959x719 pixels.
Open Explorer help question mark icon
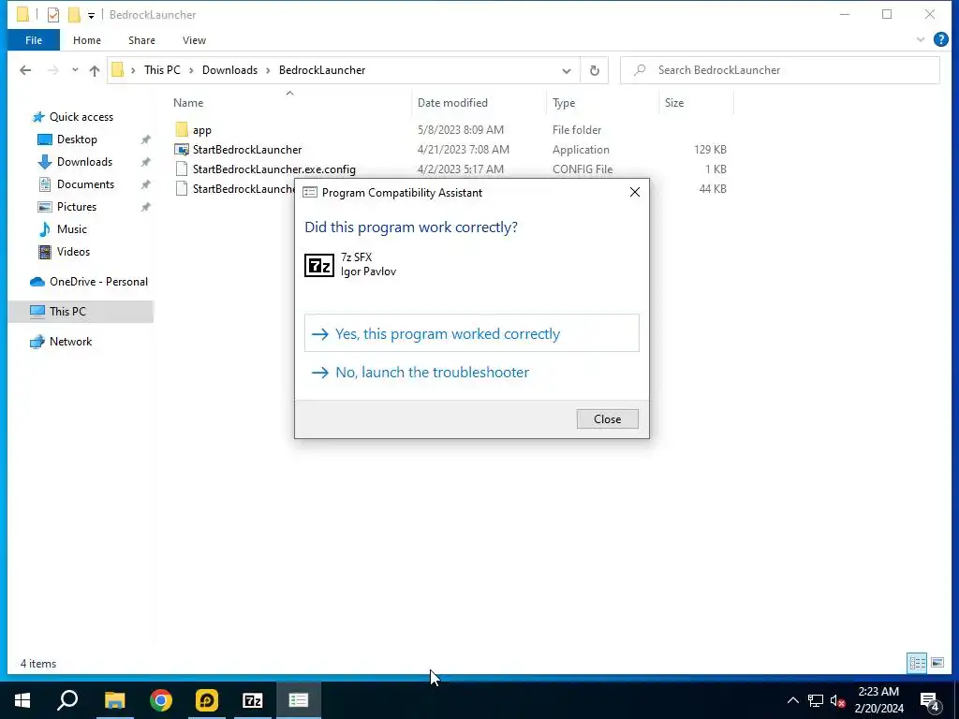[940, 39]
